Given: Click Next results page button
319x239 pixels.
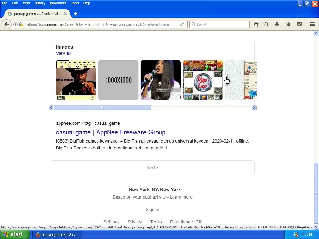Looking at the screenshot, I should pos(152,168).
